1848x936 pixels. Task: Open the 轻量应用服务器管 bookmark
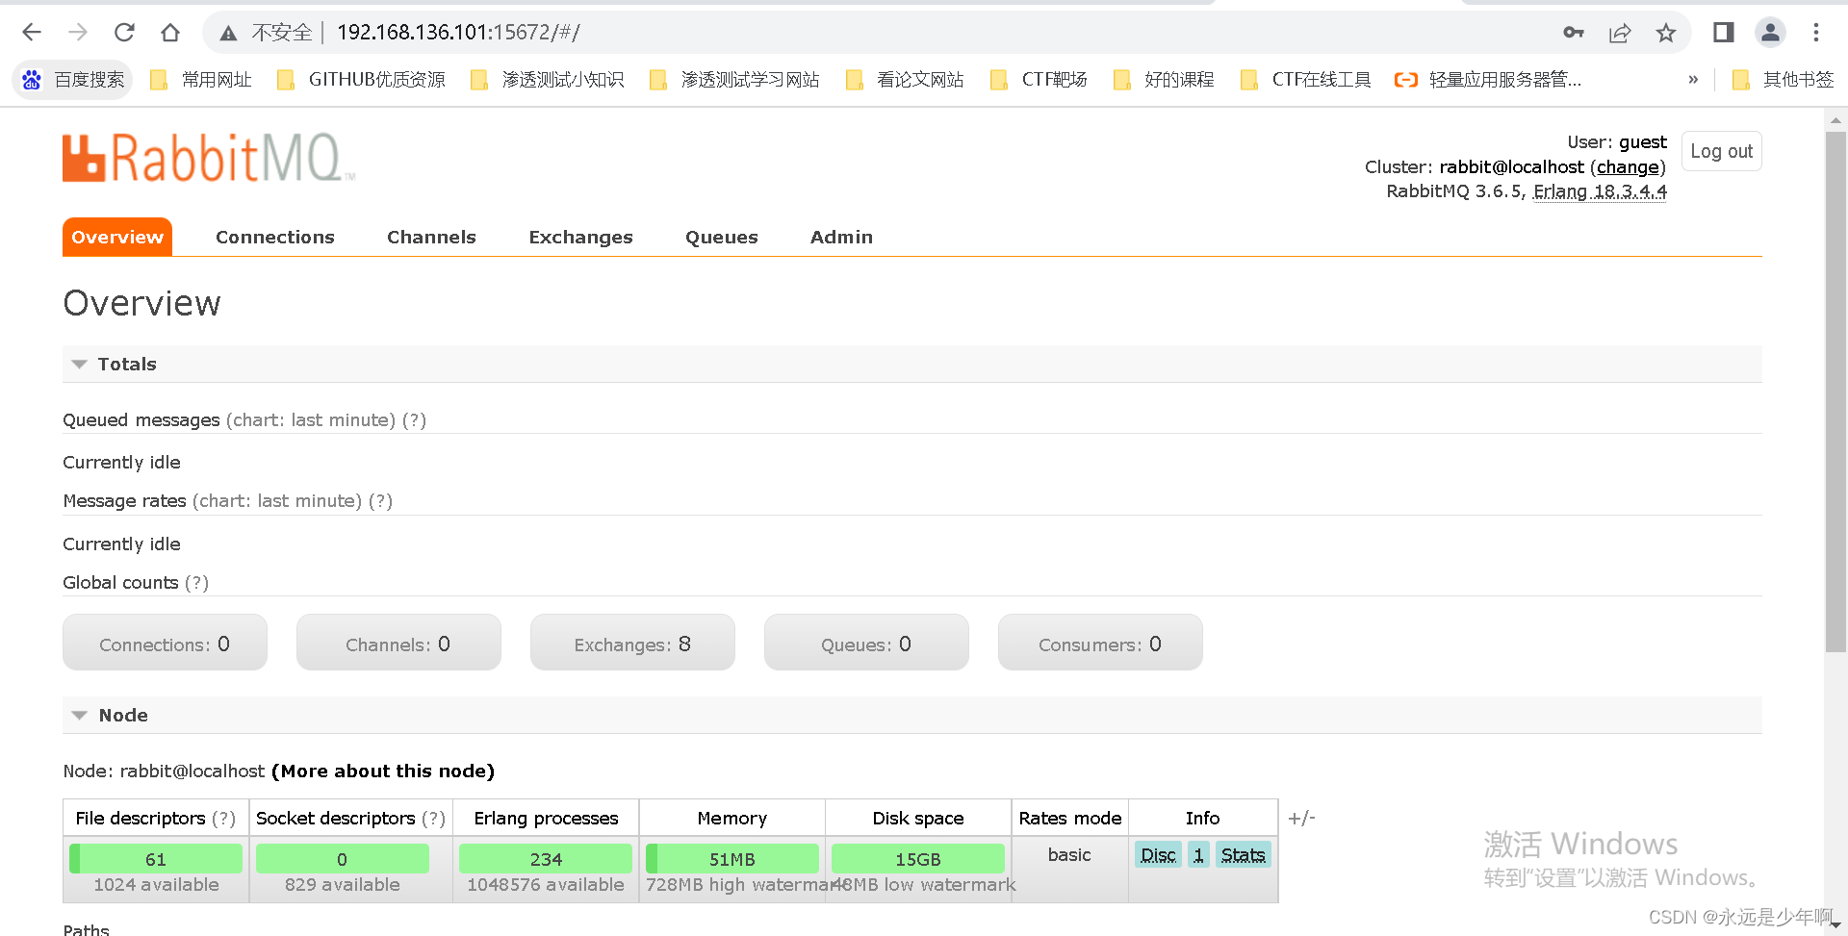[x=1488, y=80]
